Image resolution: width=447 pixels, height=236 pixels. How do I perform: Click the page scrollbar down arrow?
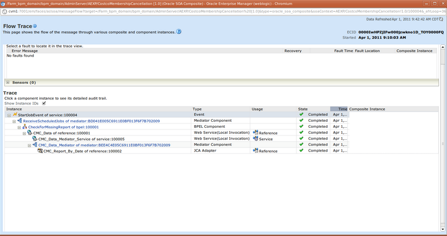tap(443, 229)
